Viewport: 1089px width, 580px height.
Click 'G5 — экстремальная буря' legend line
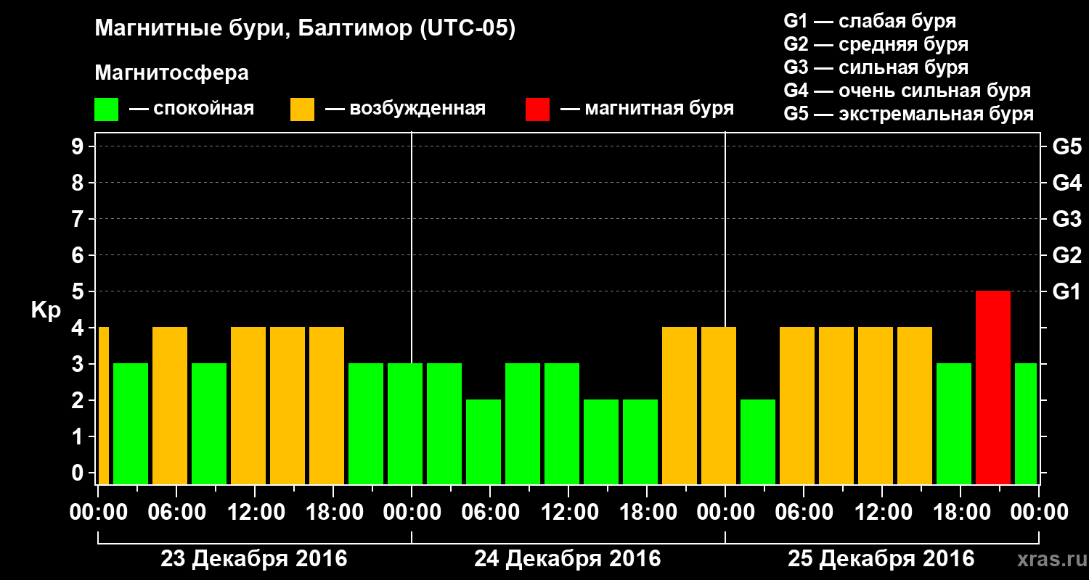pyautogui.click(x=908, y=114)
